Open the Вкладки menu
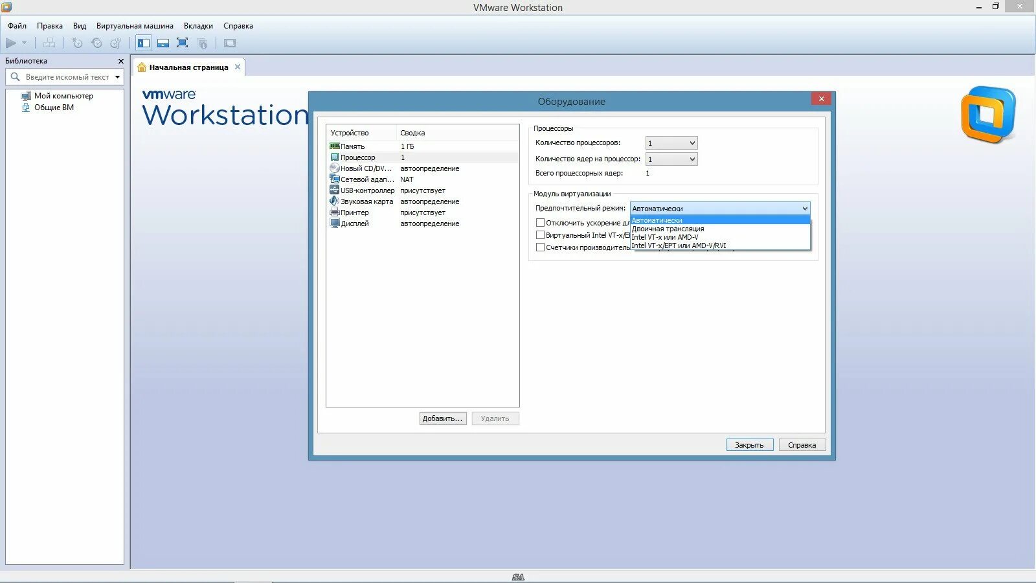1036x583 pixels. (198, 26)
